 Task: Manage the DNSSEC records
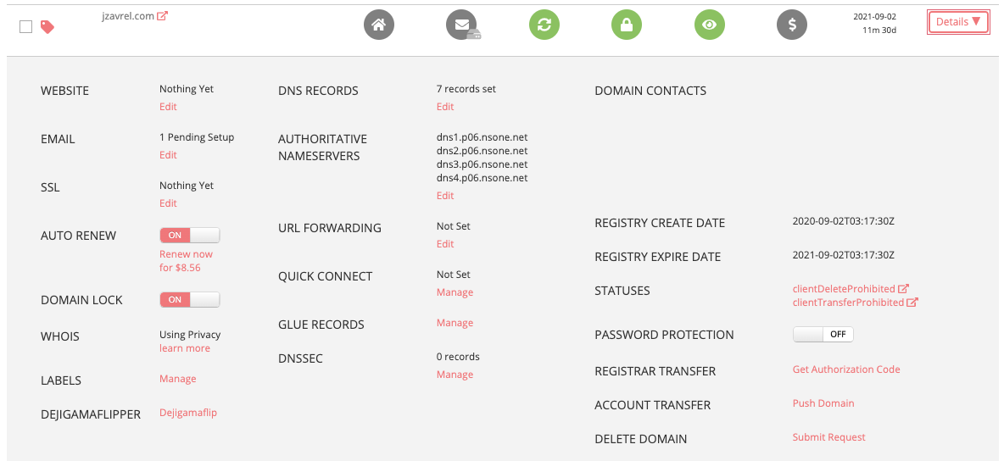(455, 375)
